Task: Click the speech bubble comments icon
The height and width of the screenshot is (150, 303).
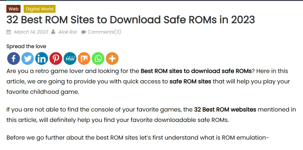Action: coord(84,32)
